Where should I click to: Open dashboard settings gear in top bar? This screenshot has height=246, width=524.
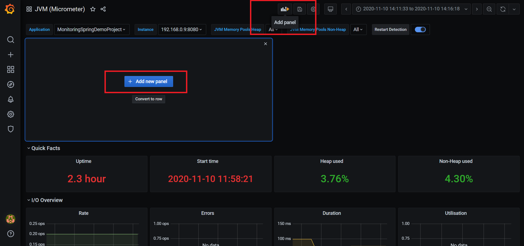(x=313, y=9)
